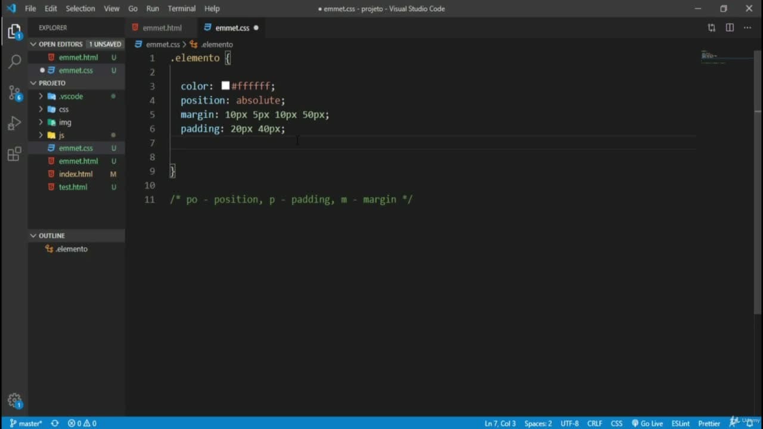Image resolution: width=763 pixels, height=429 pixels.
Task: Collapse the PROJETO folder section
Action: tap(33, 83)
